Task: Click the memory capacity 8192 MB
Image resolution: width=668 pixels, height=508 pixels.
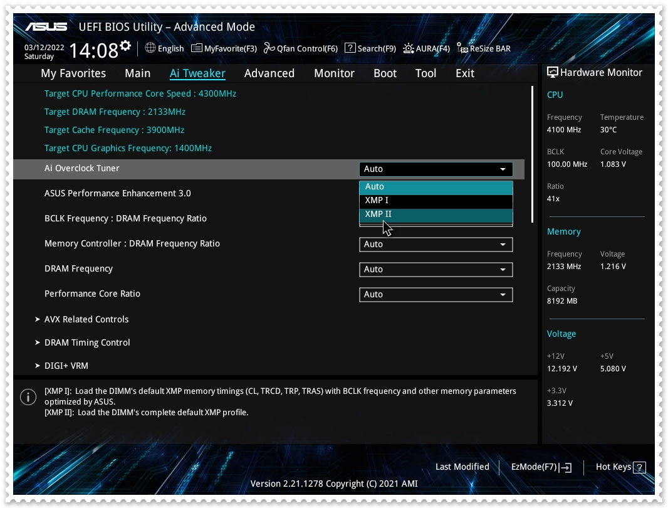Action: (x=562, y=301)
